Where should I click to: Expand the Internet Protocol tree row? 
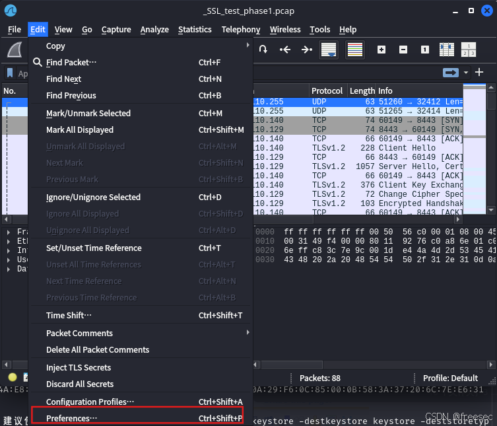(8, 250)
